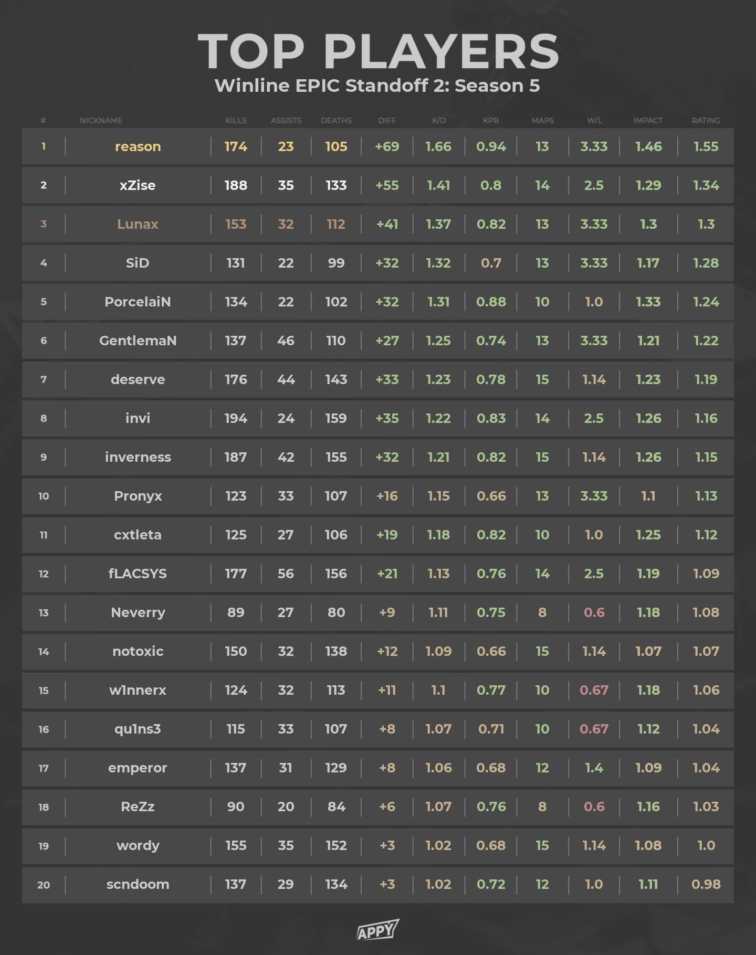Screen dimensions: 756x955
Task: Click wordy's 1.0 rating value
Action: (706, 845)
